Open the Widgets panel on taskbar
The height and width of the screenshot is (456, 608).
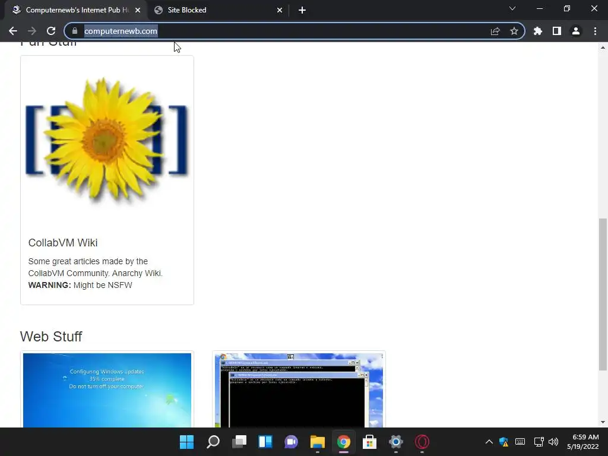pos(265,442)
